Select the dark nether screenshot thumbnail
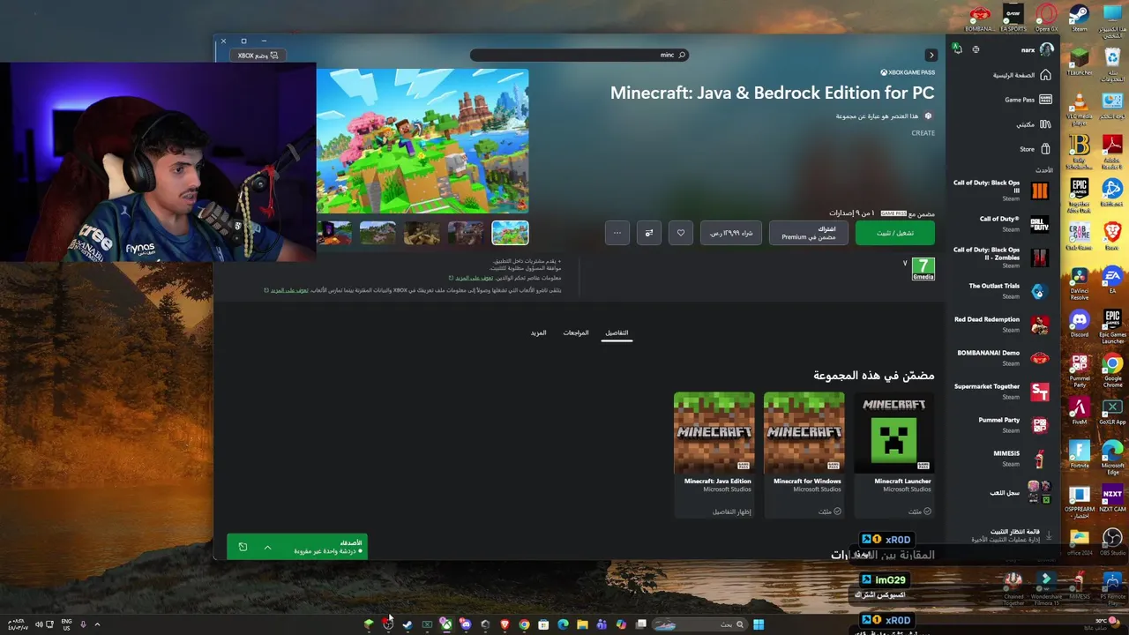Screen dimensions: 1129x635 point(333,233)
